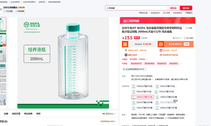Choose the 2000mL灭菌12只/箱 option
The height and width of the screenshot is (126, 211).
tap(166, 108)
